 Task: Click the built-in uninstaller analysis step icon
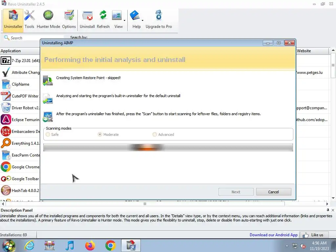[x=48, y=98]
